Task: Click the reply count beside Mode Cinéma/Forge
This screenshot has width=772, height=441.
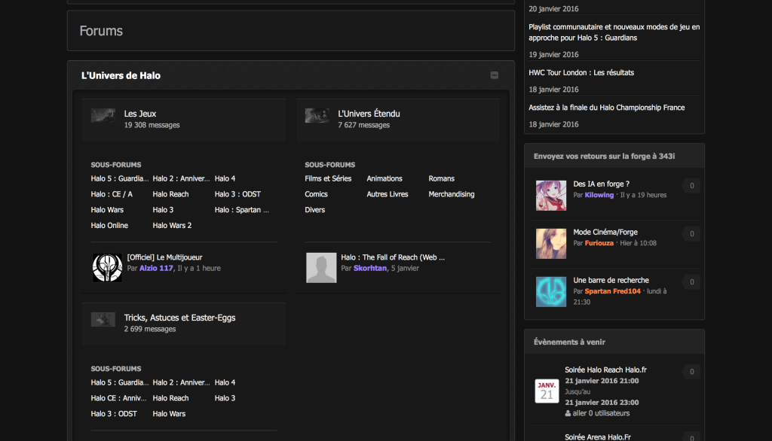Action: (691, 234)
